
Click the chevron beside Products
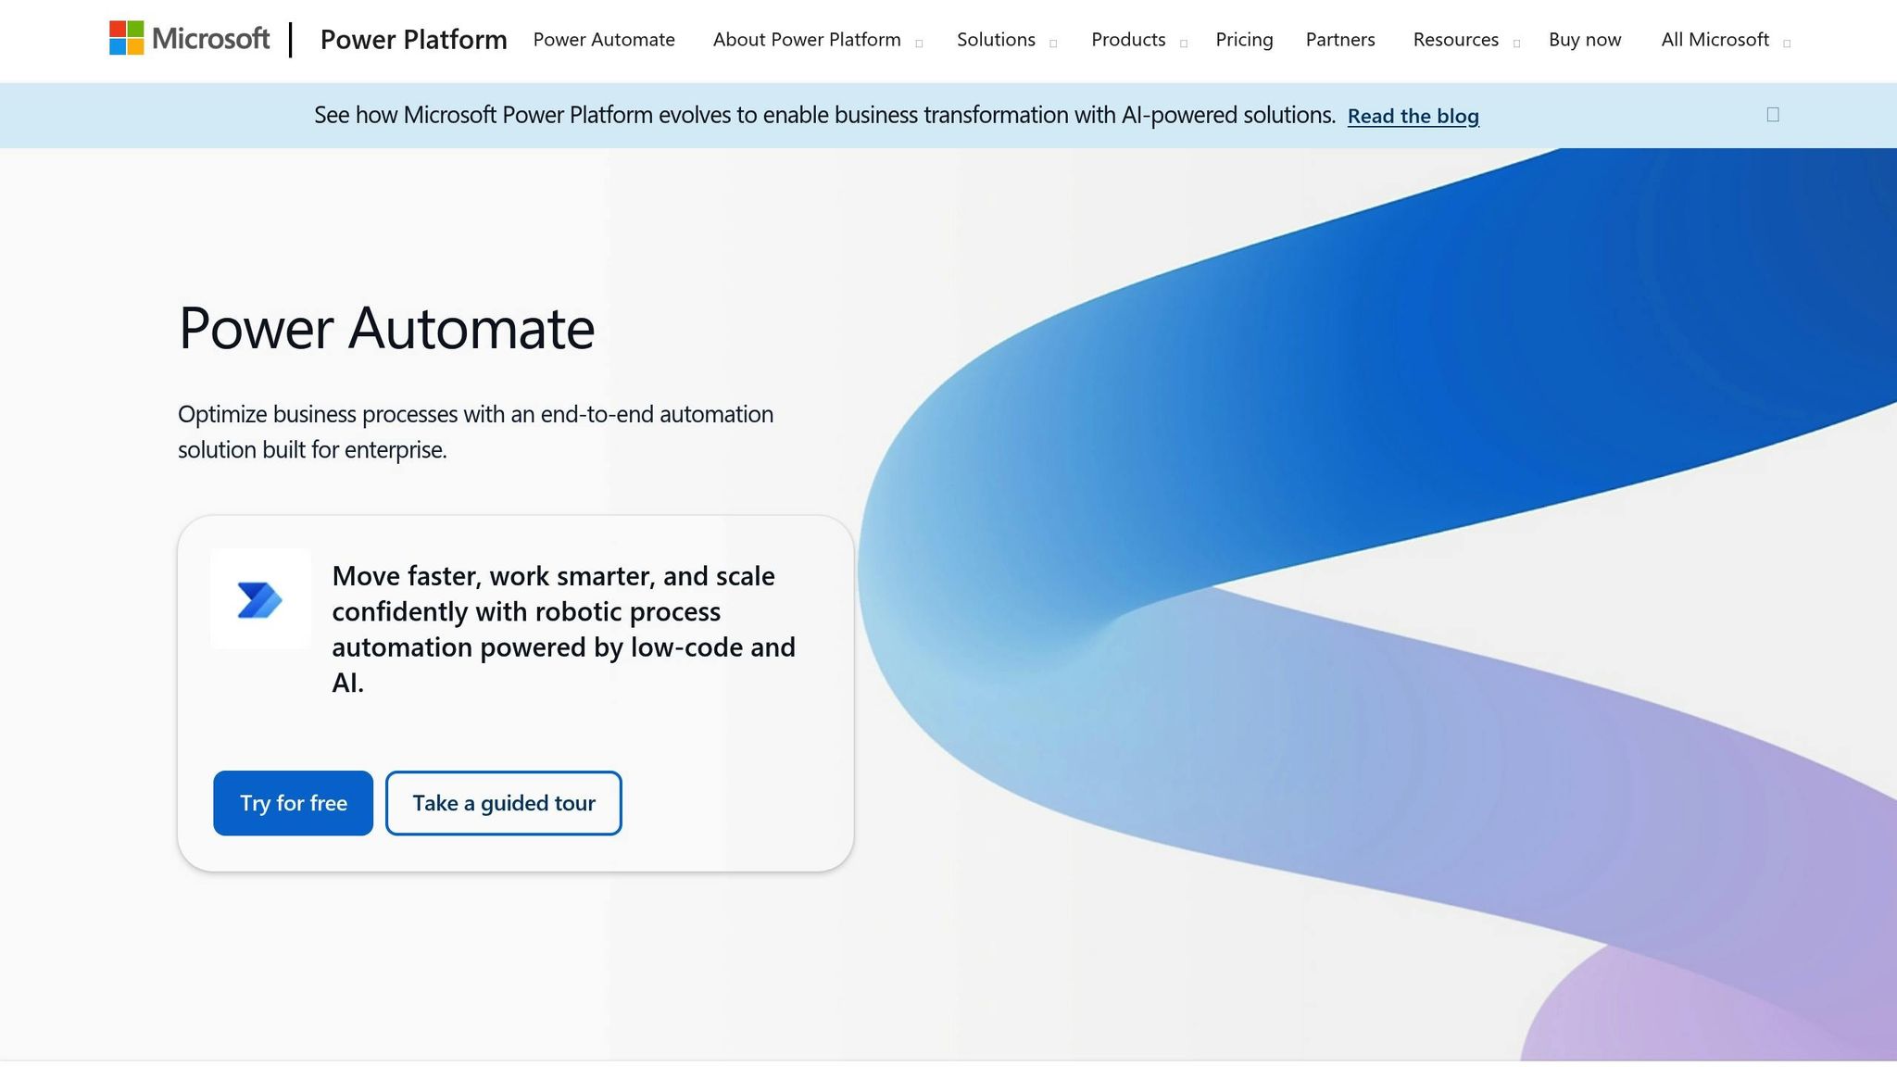pos(1183,43)
